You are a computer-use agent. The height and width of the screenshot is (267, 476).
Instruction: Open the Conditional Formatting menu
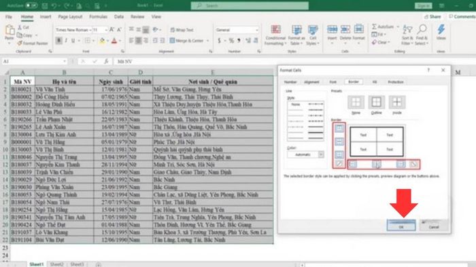[275, 35]
